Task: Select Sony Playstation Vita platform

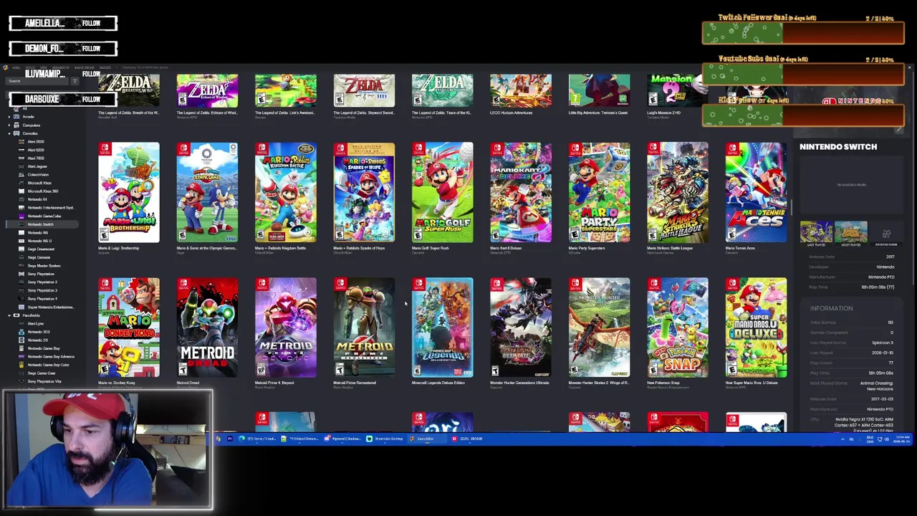Action: (x=44, y=381)
